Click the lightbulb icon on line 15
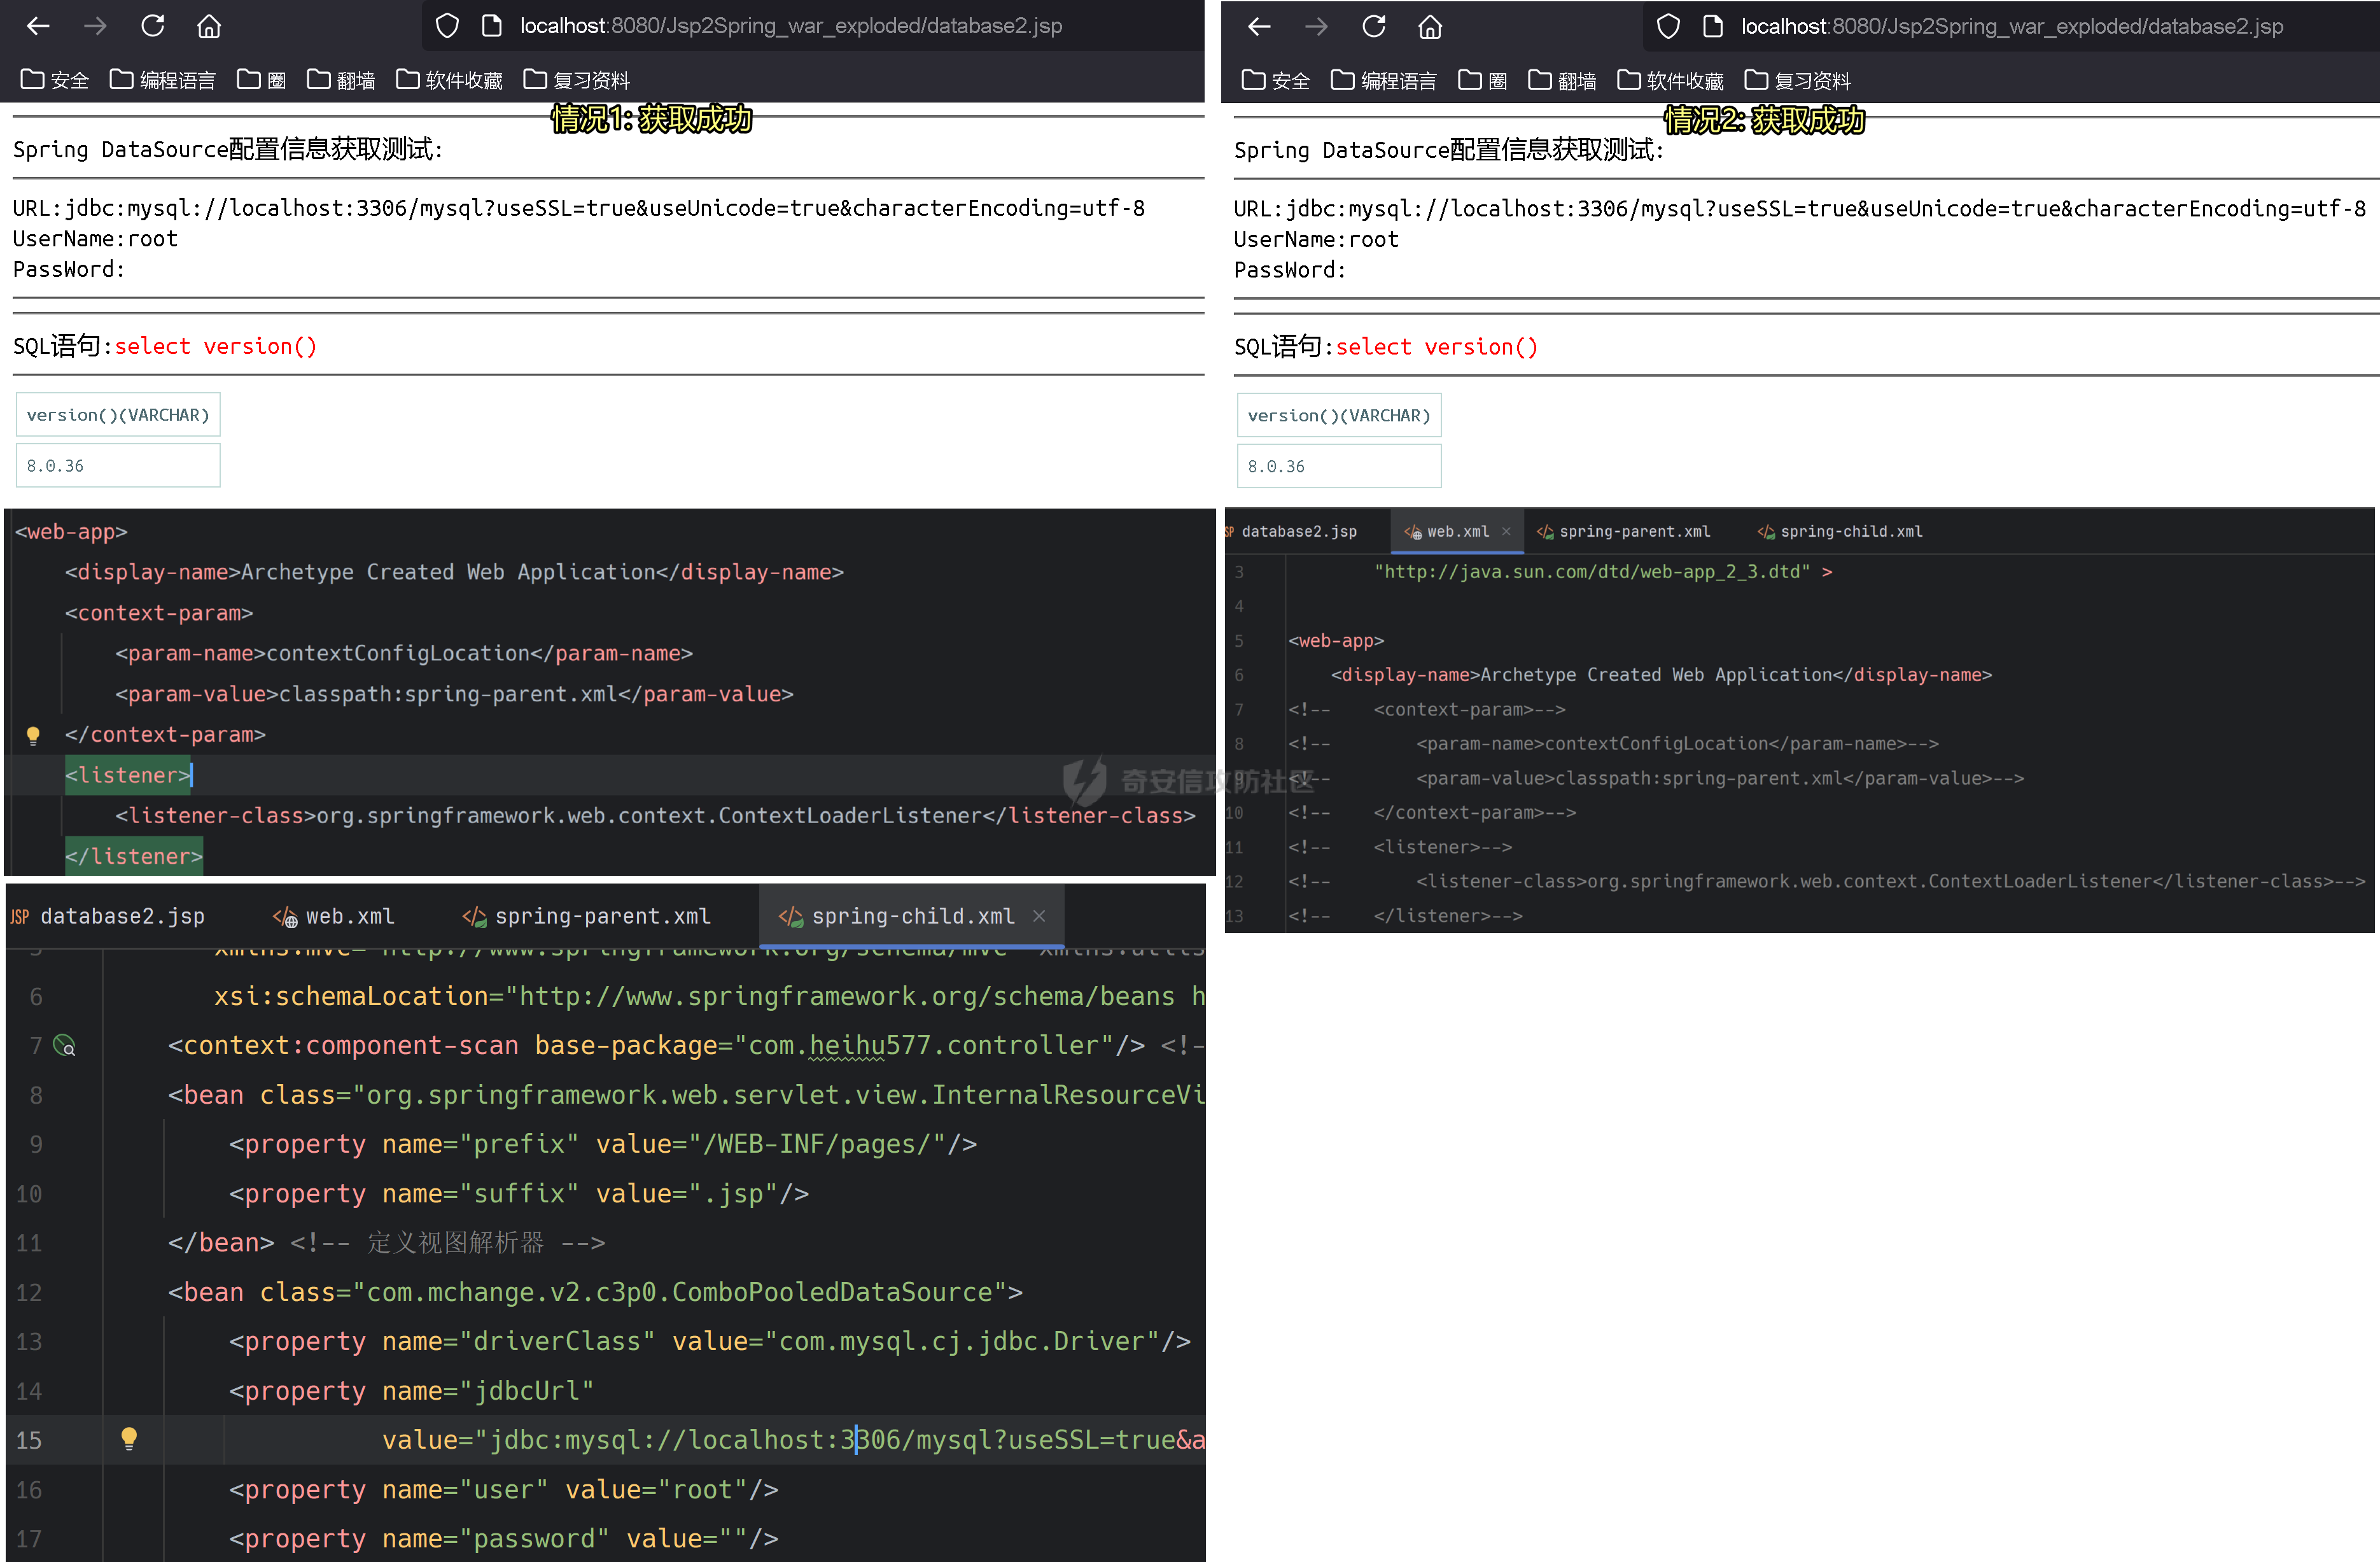The height and width of the screenshot is (1562, 2380). pos(129,1439)
